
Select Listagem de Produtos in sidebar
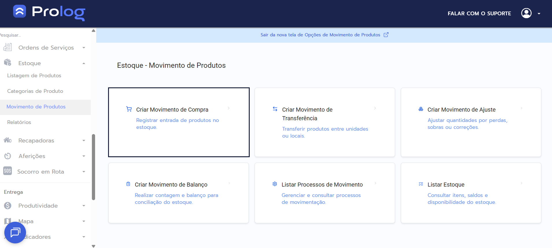click(x=34, y=76)
